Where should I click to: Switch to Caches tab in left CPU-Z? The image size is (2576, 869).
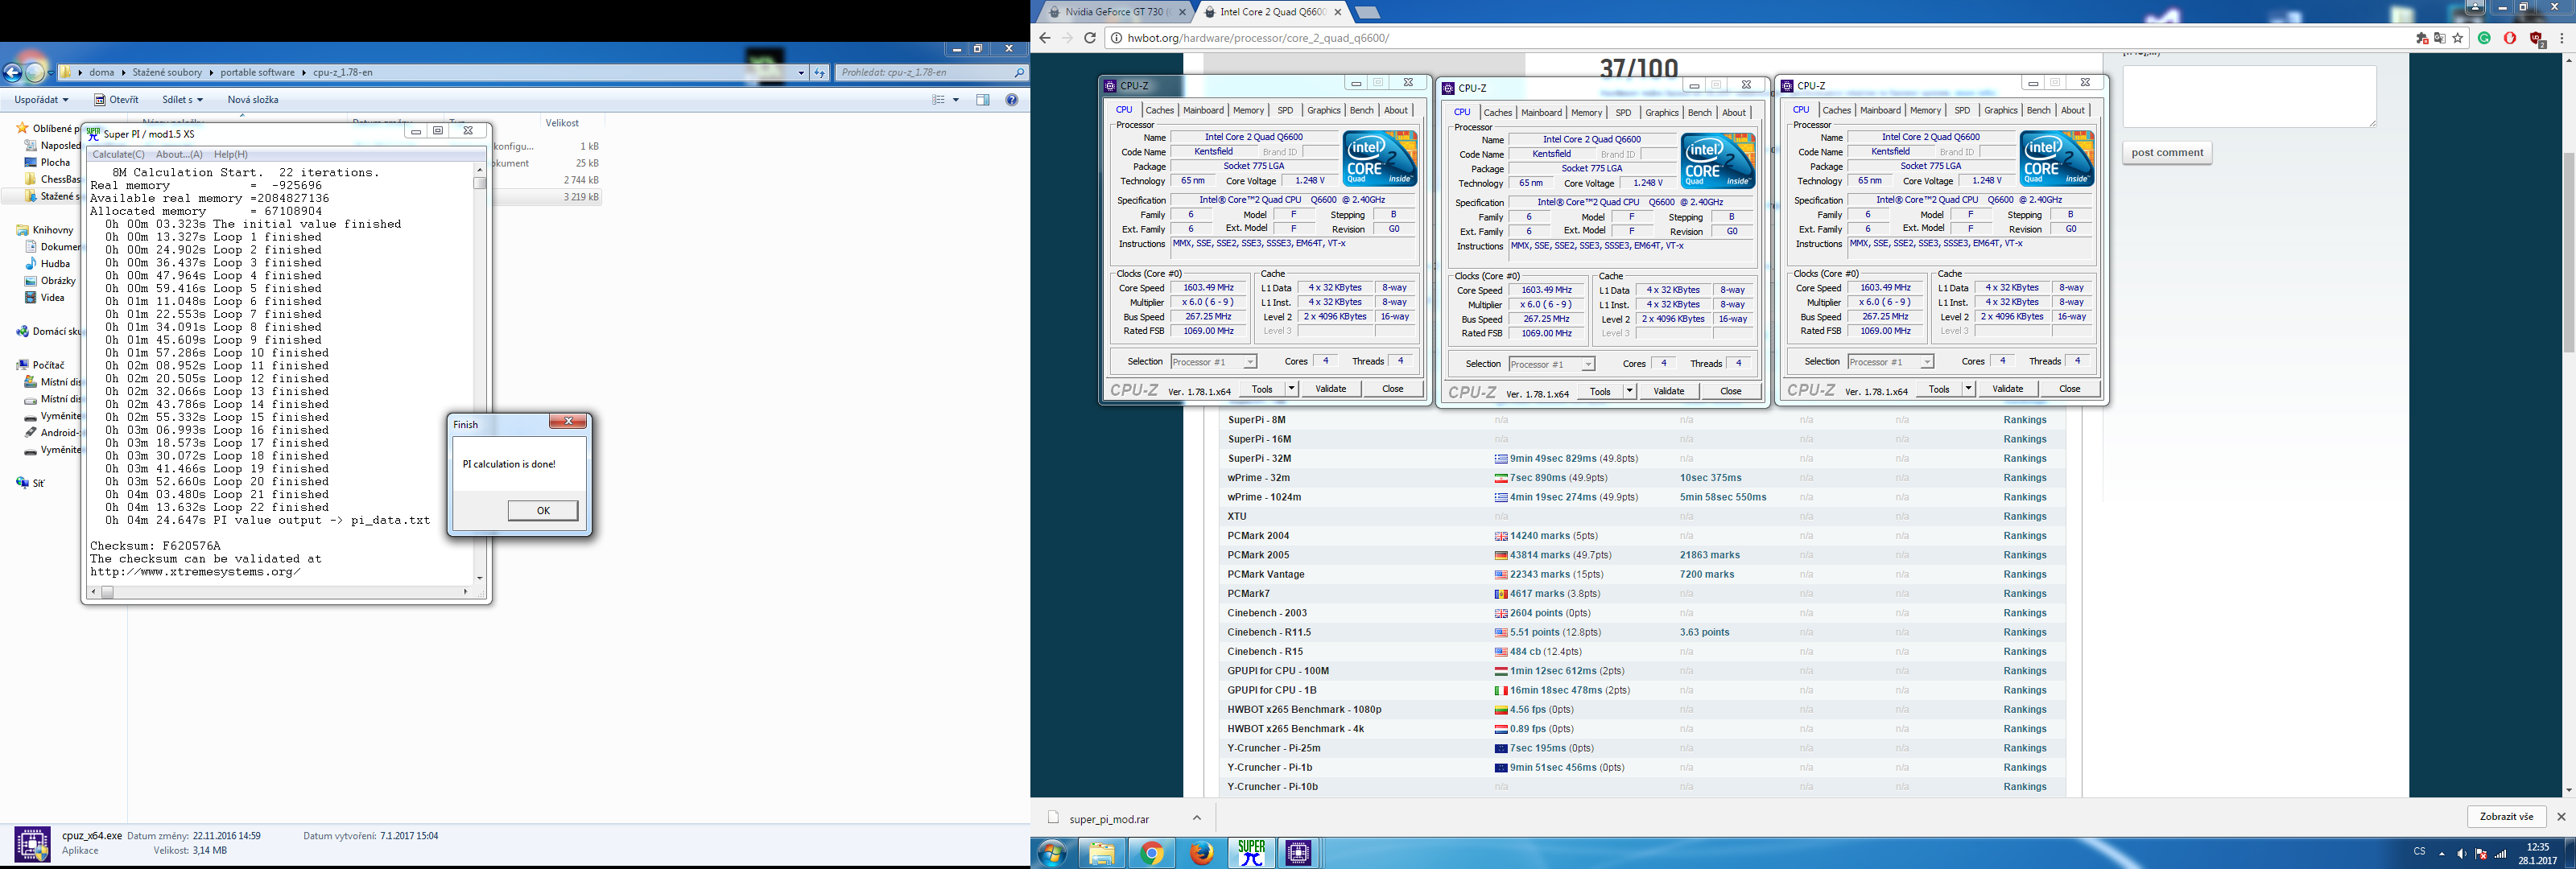[x=1159, y=110]
